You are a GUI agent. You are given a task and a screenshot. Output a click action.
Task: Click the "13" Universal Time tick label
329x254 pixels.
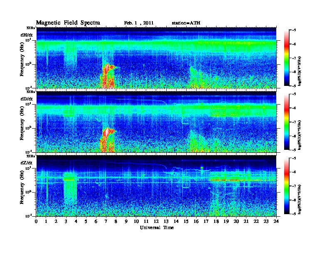[x=167, y=222]
